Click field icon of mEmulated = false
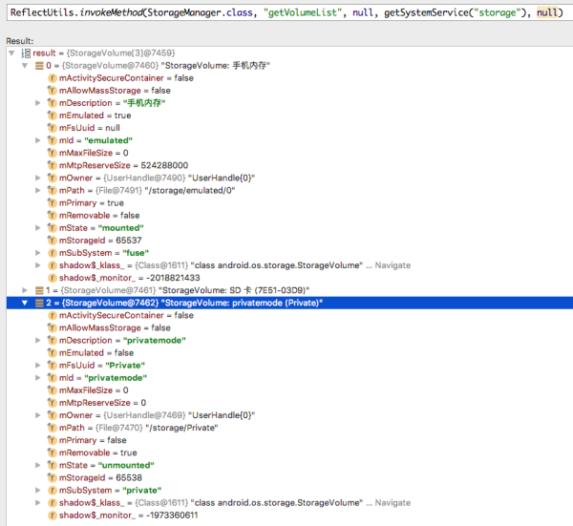573x526 pixels. 53,353
